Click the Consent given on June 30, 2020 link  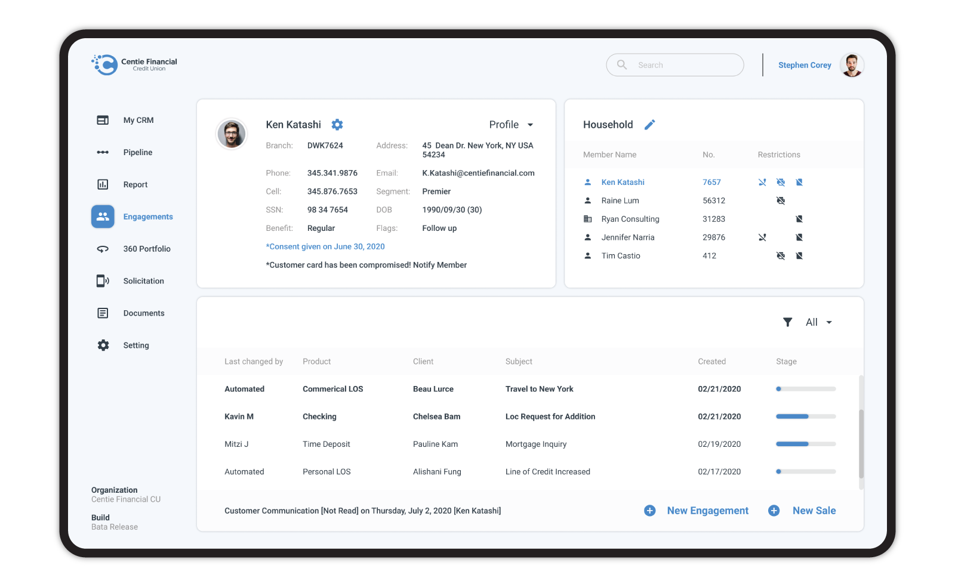(325, 246)
